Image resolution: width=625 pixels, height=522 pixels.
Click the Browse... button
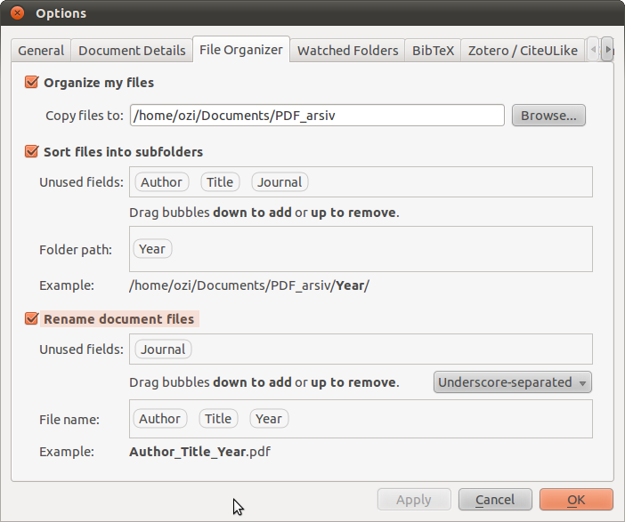click(548, 116)
